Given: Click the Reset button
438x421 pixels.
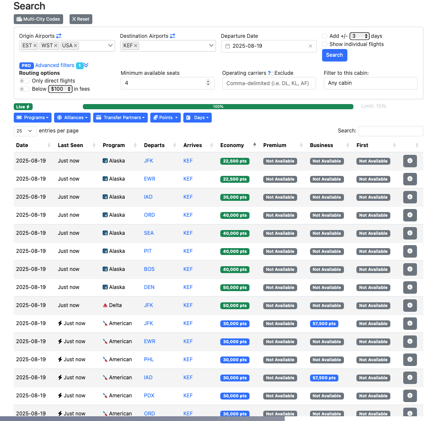Looking at the screenshot, I should pos(81,19).
